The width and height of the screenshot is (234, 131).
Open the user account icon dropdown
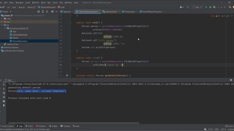pos(182,7)
